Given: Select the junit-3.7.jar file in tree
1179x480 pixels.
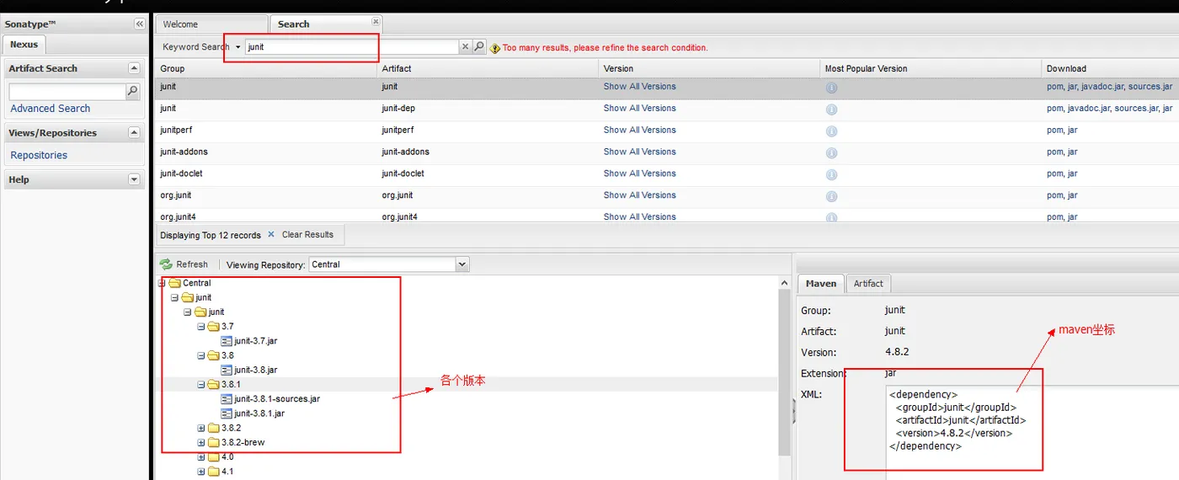Looking at the screenshot, I should pyautogui.click(x=256, y=341).
